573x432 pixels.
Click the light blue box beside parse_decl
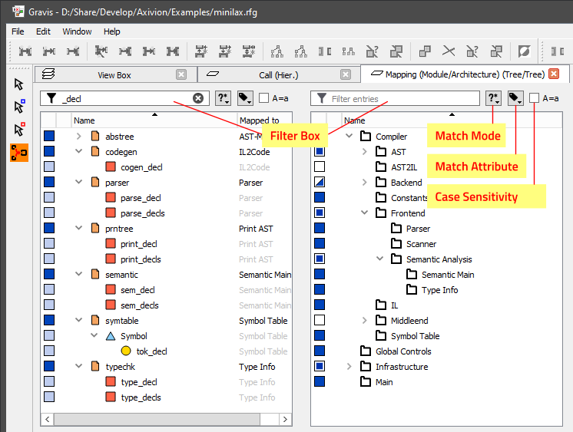click(x=49, y=197)
